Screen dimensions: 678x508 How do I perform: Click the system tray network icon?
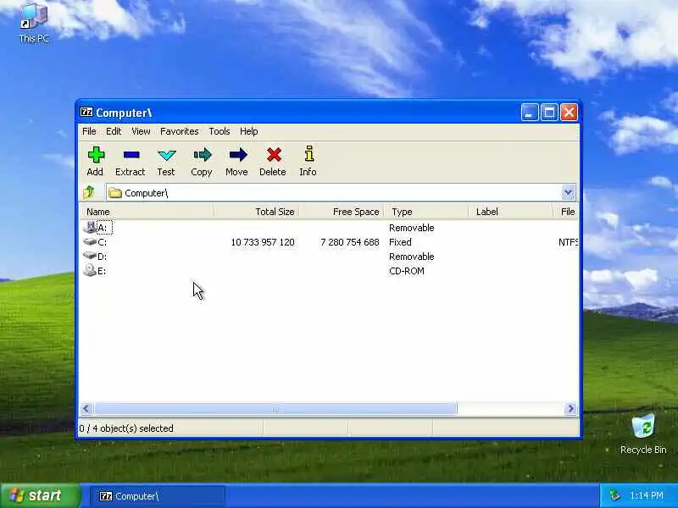(614, 495)
